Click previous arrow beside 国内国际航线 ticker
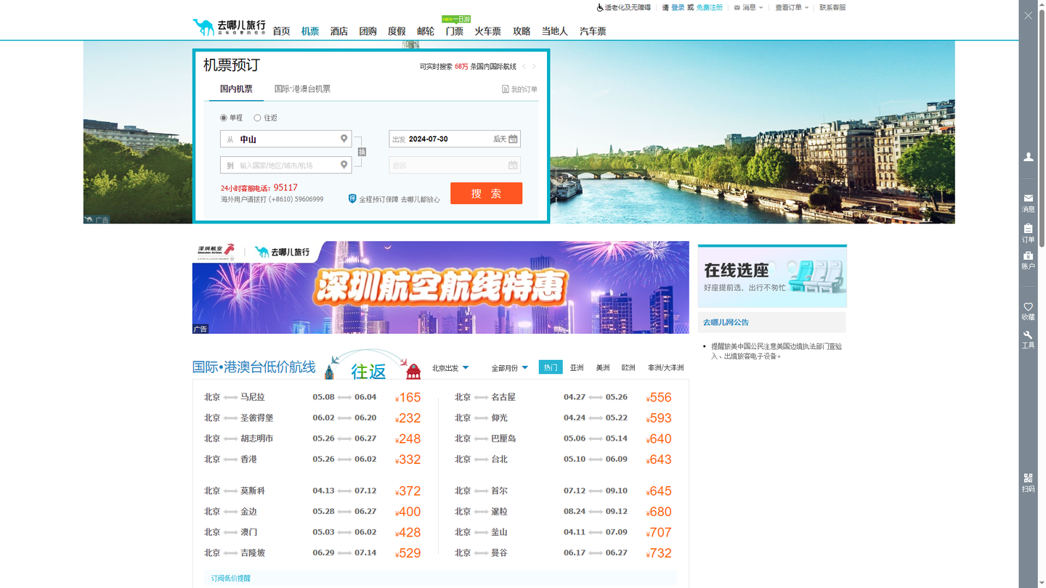 tap(524, 66)
